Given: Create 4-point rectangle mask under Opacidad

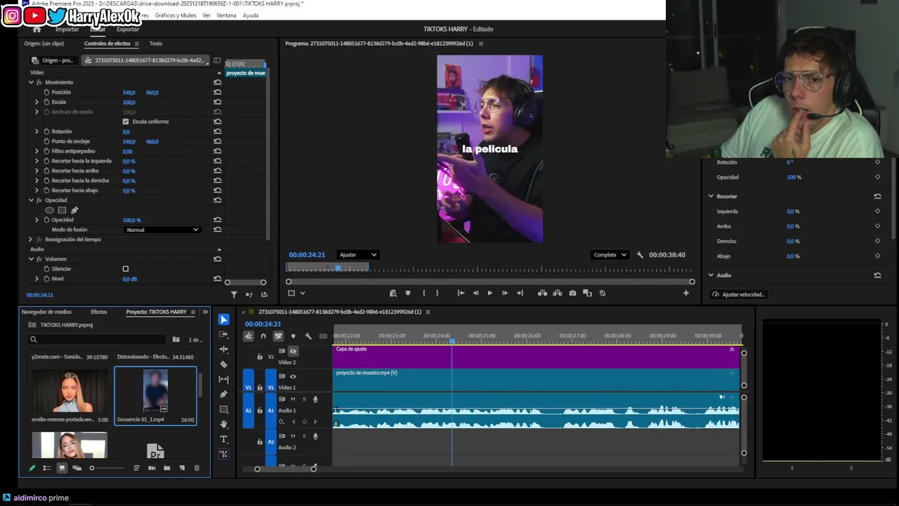Looking at the screenshot, I should click(62, 210).
